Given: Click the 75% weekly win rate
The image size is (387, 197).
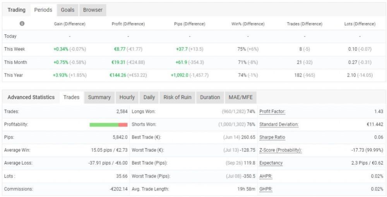Looking at the screenshot, I should (x=241, y=49).
